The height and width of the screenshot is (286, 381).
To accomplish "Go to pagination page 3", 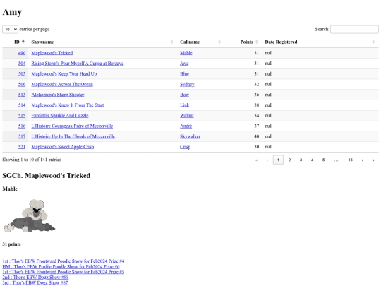I will [x=301, y=160].
